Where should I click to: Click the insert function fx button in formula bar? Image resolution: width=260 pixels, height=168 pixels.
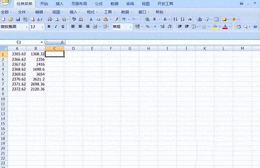pos(62,43)
